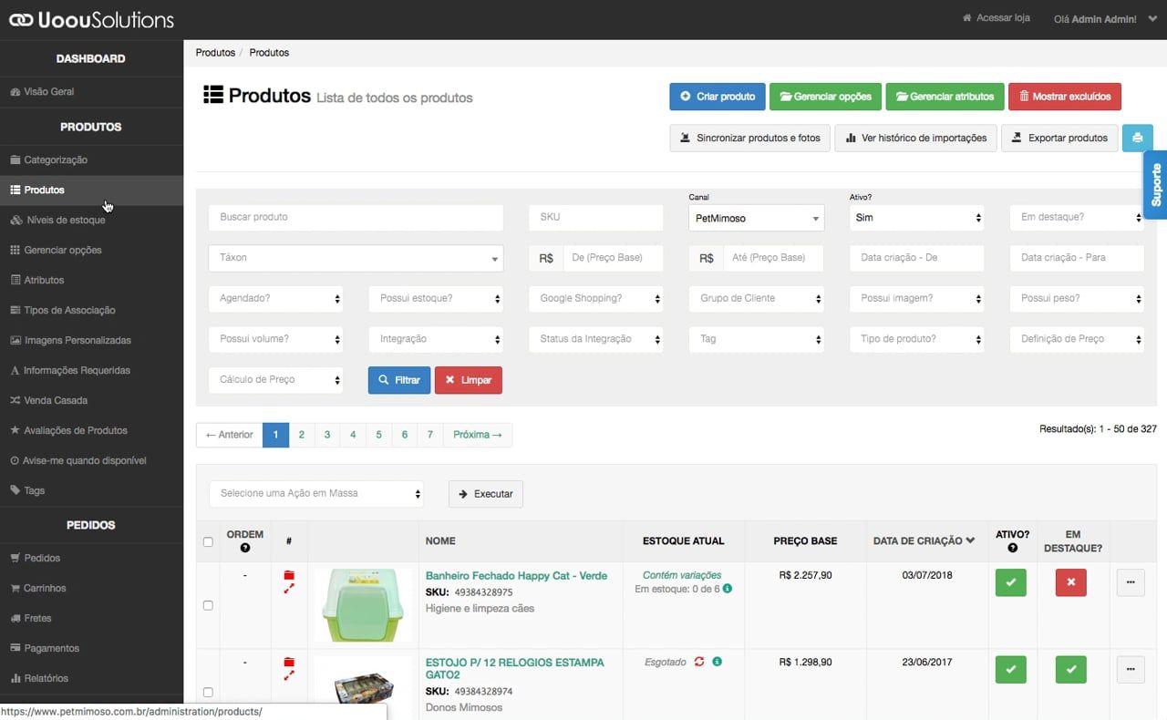This screenshot has height=720, width=1167.
Task: Open the 'Banheiro Fechado Happy Cat - Verde' link
Action: point(516,576)
